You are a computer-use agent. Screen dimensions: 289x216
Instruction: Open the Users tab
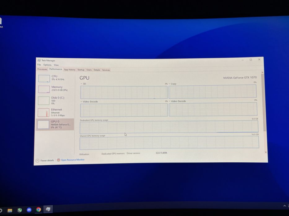(89, 70)
